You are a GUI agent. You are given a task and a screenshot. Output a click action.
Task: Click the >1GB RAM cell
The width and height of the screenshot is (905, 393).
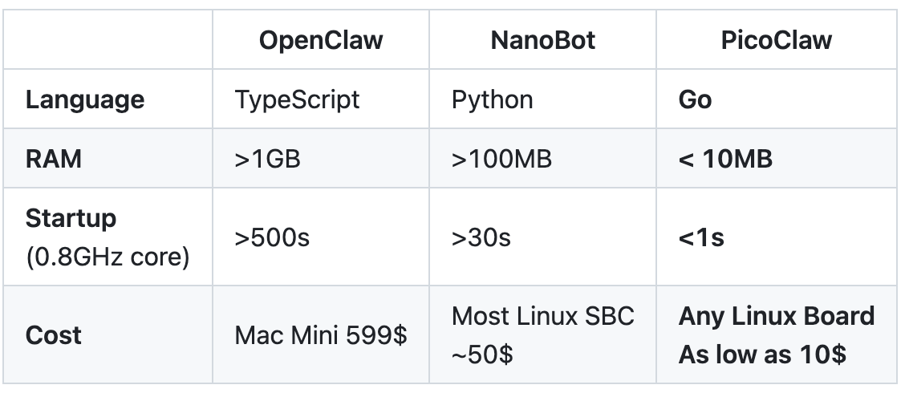pos(267,159)
